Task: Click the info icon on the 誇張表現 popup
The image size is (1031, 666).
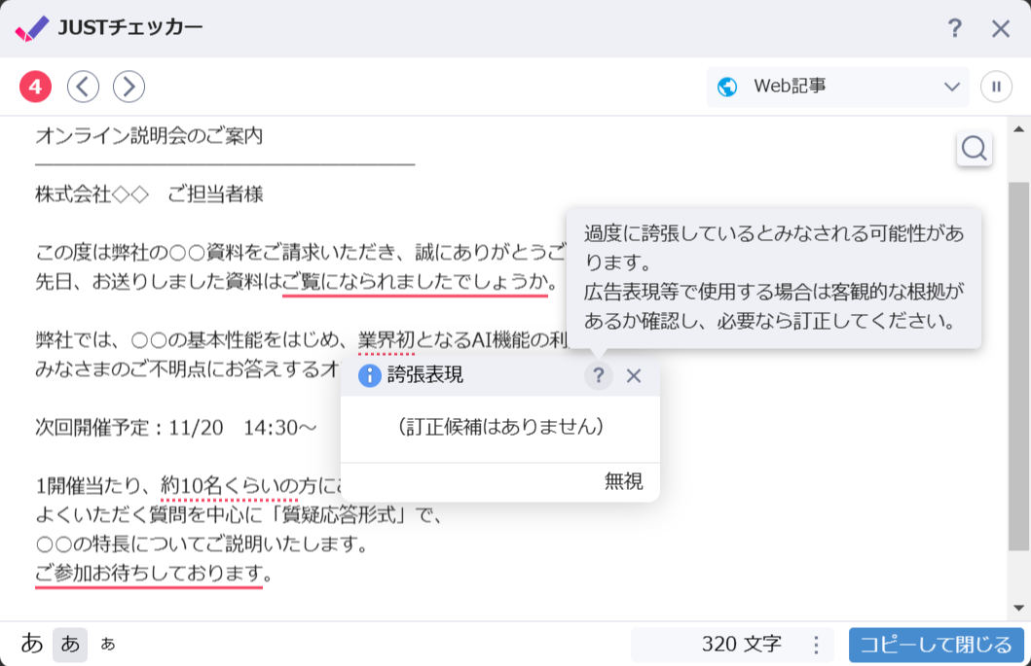Action: pyautogui.click(x=368, y=375)
